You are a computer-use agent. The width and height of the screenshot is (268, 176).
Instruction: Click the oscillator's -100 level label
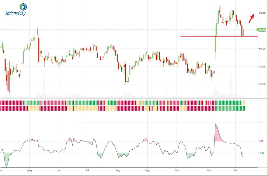pyautogui.click(x=260, y=153)
